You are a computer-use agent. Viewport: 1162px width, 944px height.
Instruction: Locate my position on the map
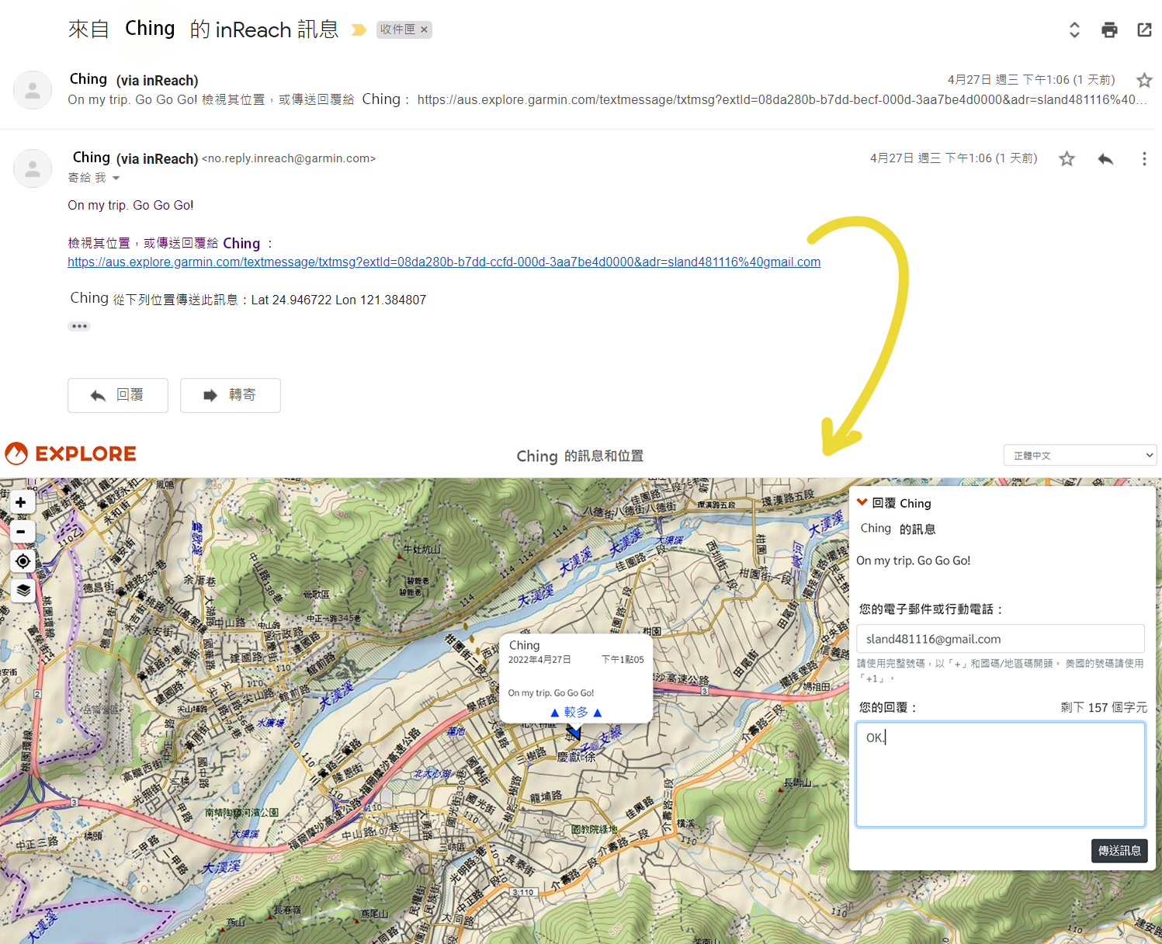[23, 561]
